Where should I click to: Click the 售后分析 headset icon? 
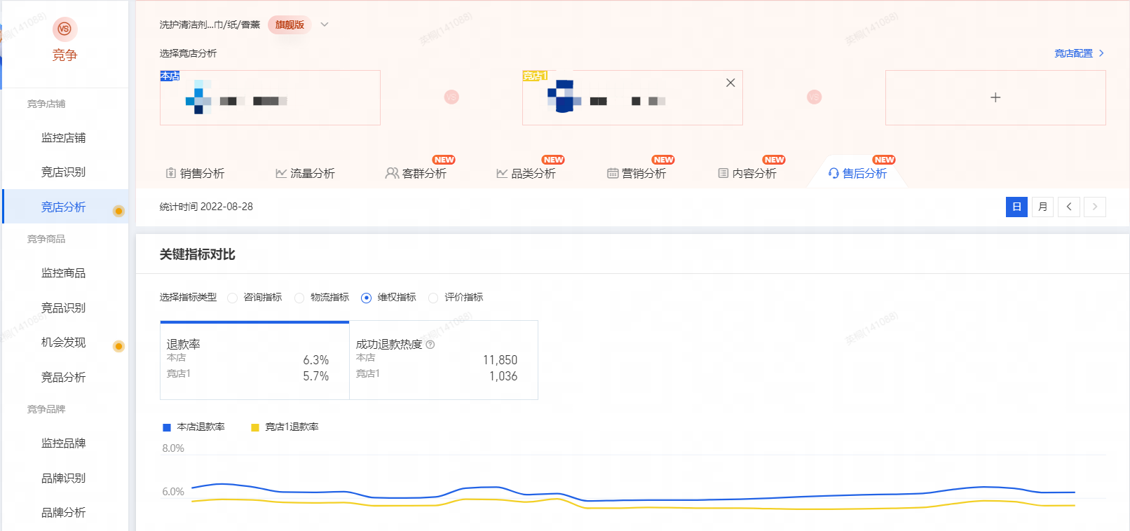pyautogui.click(x=833, y=173)
